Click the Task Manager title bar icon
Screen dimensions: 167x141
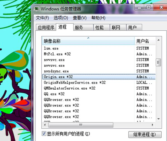[37, 9]
